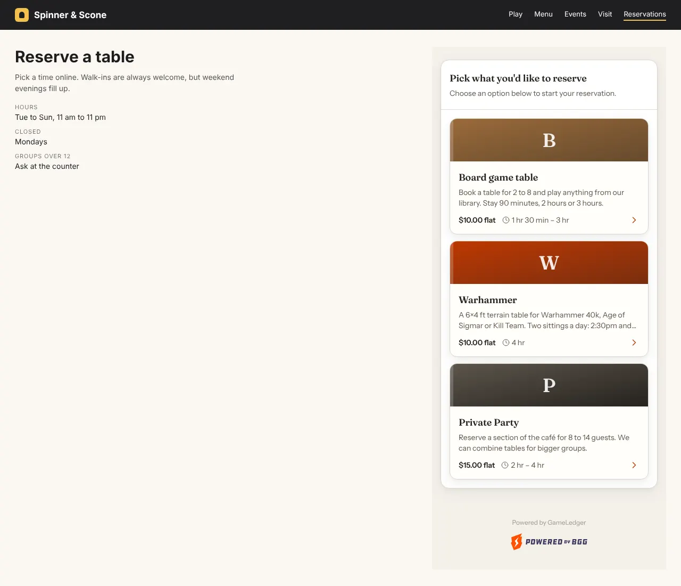Click the Tue to Sun hours text

click(60, 117)
